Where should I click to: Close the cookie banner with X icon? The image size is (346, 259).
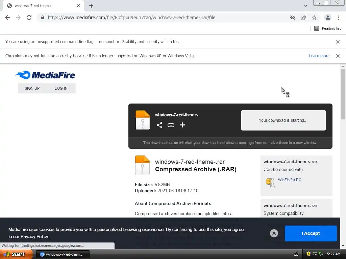274,233
